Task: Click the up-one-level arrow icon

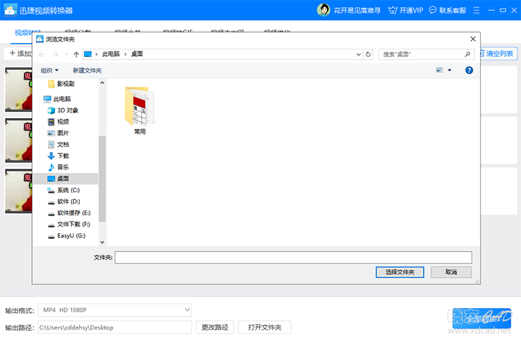Action: click(x=76, y=54)
